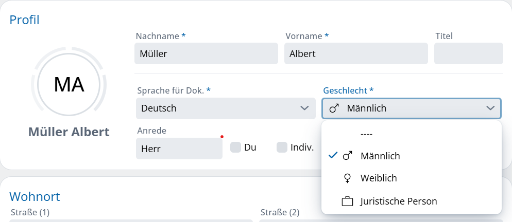The image size is (512, 222).
Task: Click the male symbol in Geschlecht field
Action: [x=334, y=108]
